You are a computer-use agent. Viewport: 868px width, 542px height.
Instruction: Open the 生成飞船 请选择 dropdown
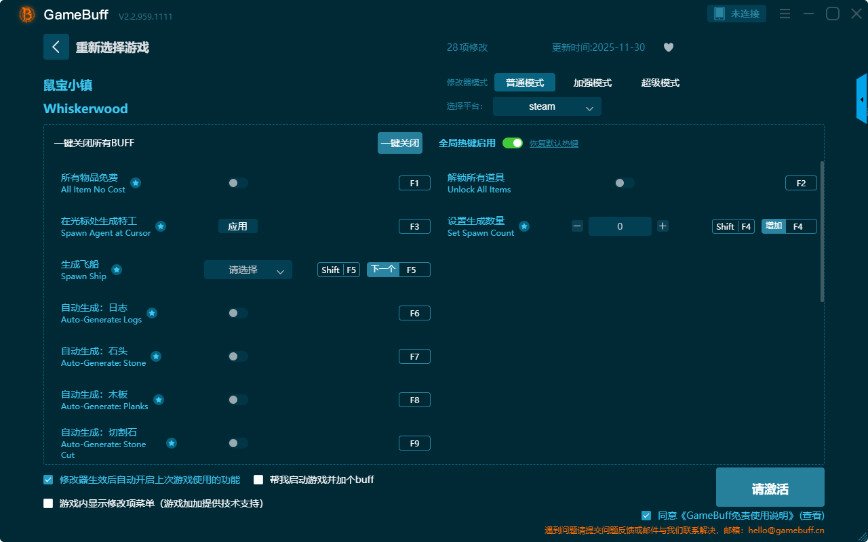click(x=248, y=270)
